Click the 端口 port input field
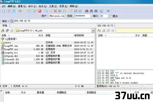 click(x=104, y=16)
